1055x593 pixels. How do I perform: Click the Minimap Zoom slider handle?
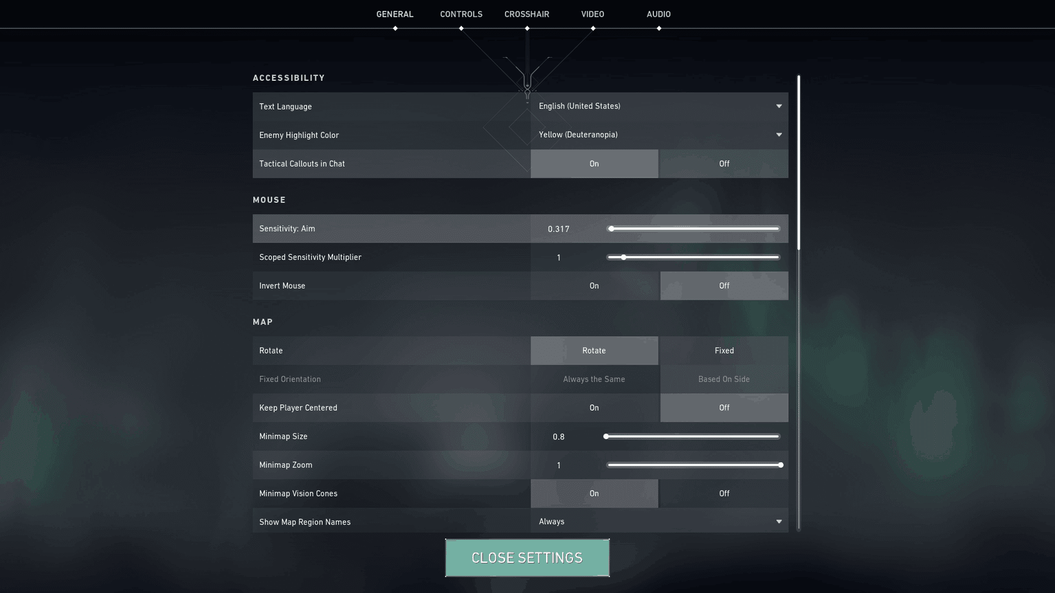coord(780,465)
